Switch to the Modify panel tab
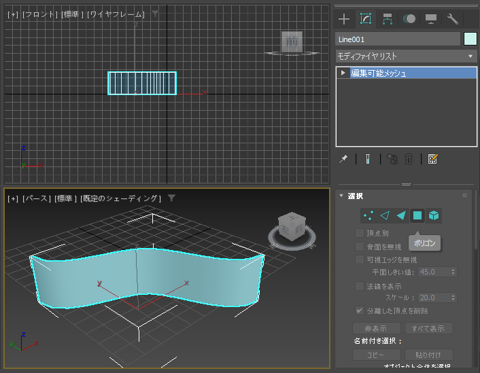 click(x=366, y=19)
